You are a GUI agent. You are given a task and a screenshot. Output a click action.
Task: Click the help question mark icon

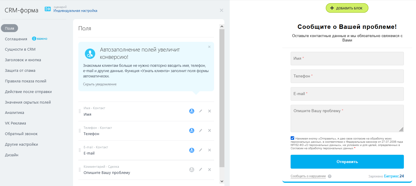[x=330, y=176]
